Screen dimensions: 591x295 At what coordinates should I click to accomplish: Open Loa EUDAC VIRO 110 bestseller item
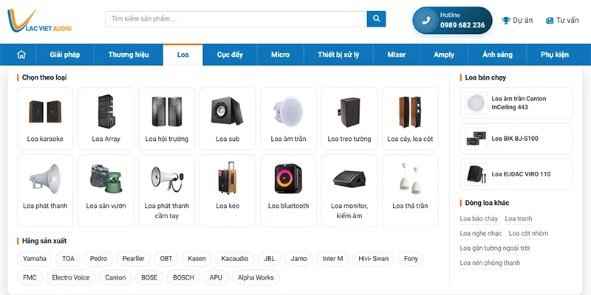(516, 174)
